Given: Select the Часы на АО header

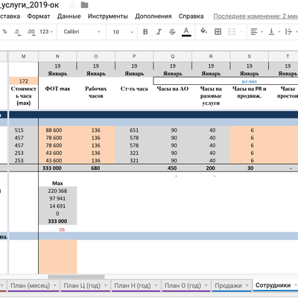Looking at the screenshot, I should click(x=173, y=97).
